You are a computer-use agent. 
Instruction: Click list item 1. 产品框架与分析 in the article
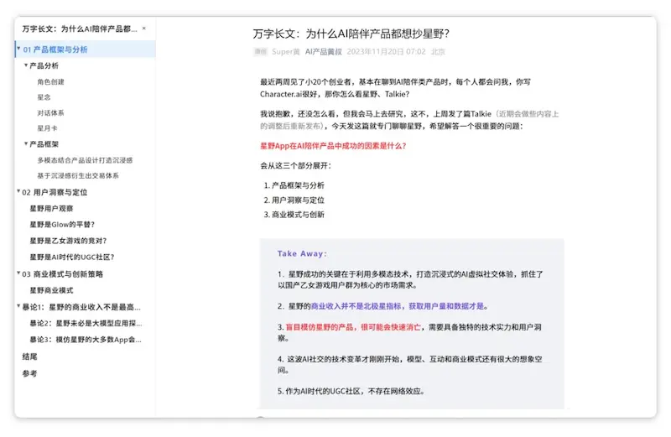click(294, 185)
